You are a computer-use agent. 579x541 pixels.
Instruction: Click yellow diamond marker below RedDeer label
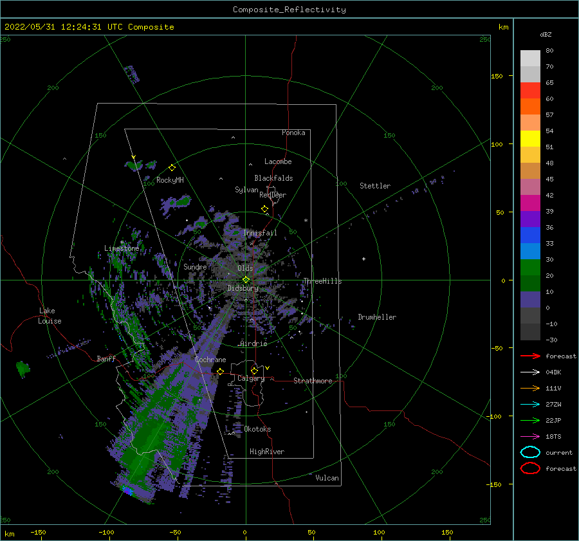pyautogui.click(x=264, y=209)
